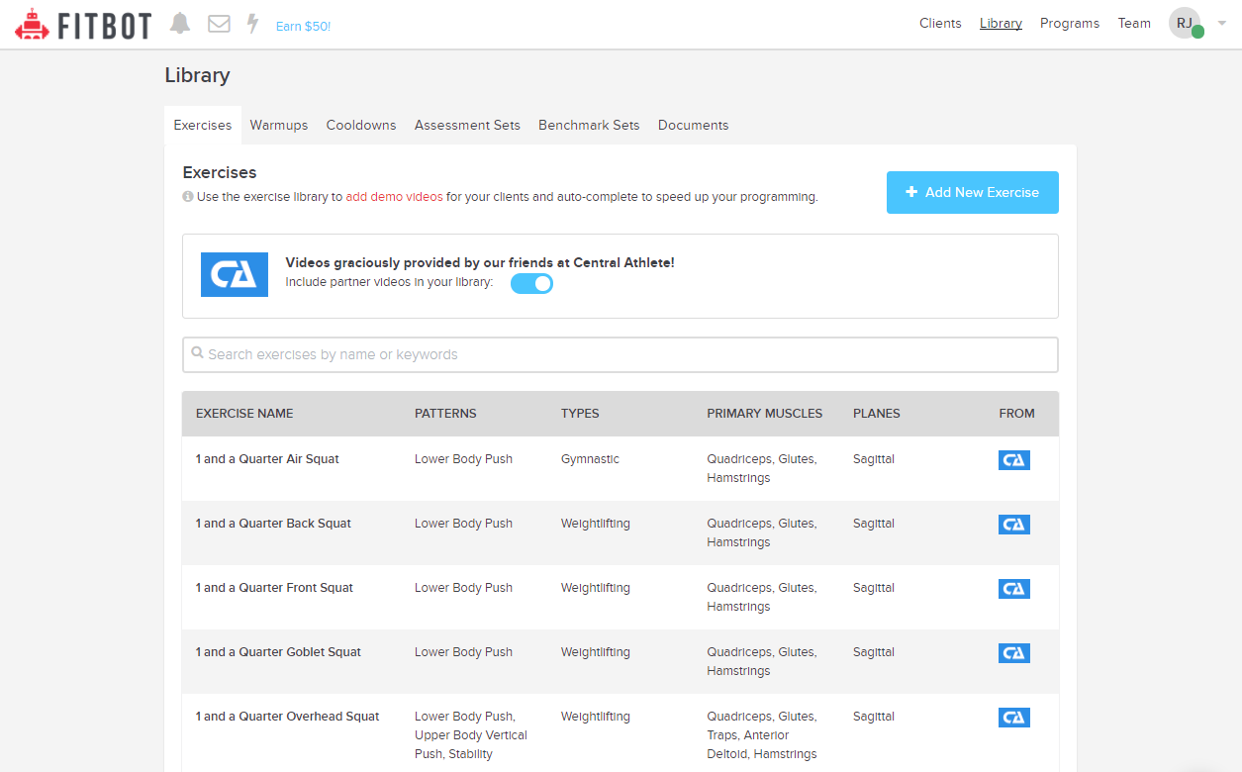Viewport: 1242px width, 772px height.
Task: Click Central Athlete badge for Goblet Squat row
Action: coord(1013,653)
